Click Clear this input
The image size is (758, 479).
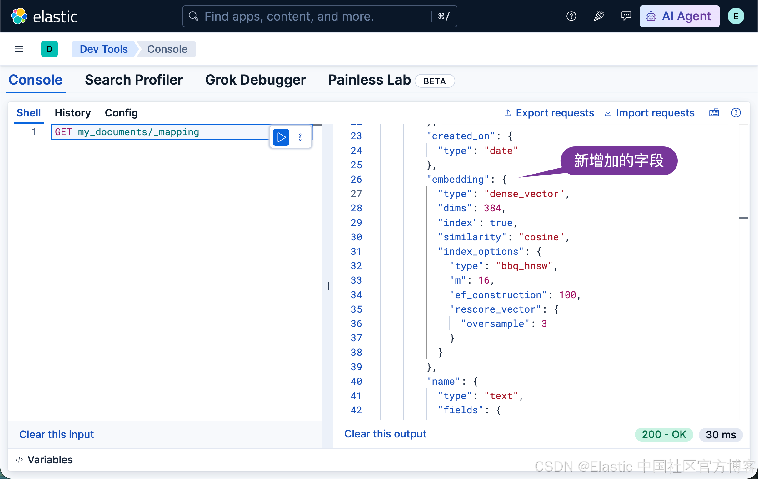tap(57, 434)
